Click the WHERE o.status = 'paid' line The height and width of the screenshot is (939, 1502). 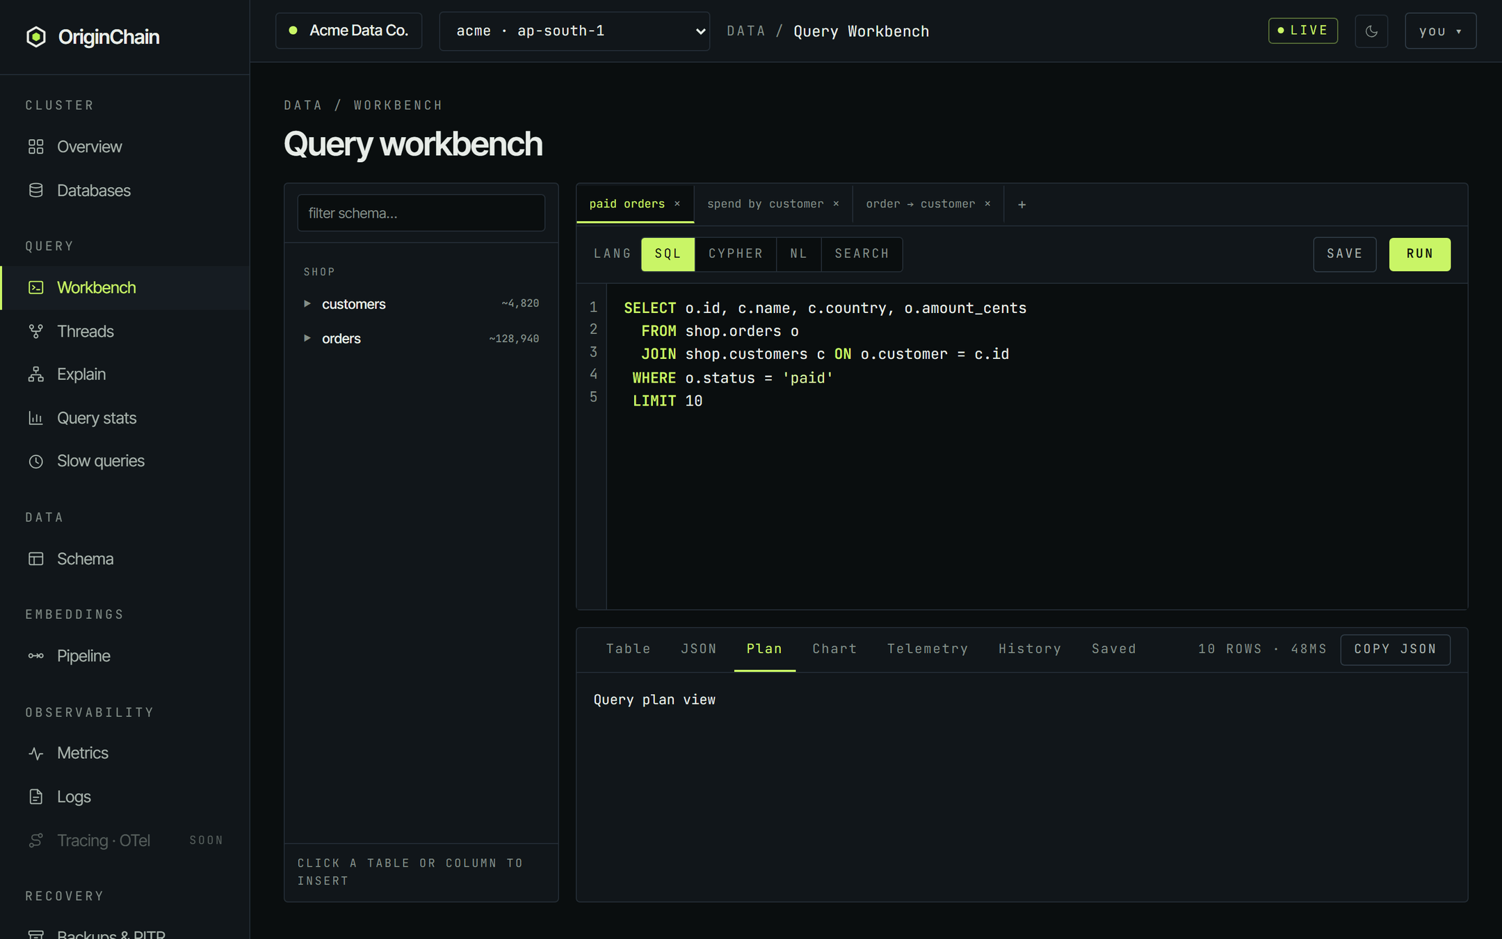732,378
